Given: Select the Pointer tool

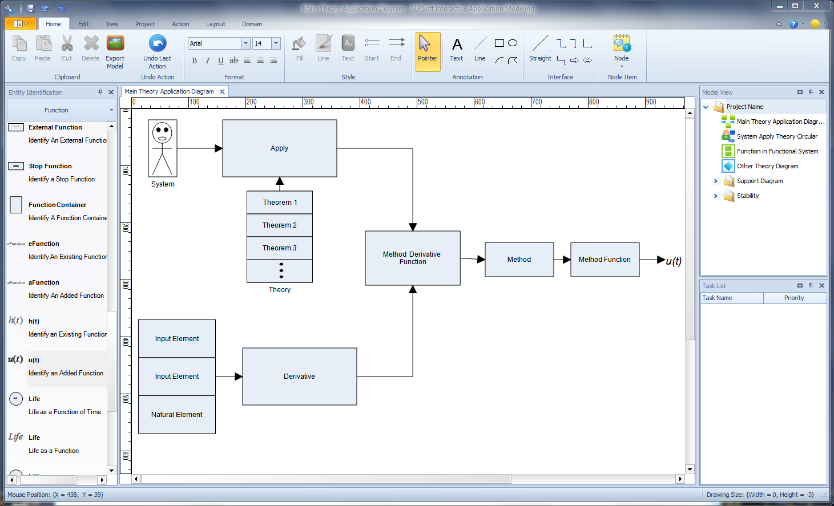Looking at the screenshot, I should pos(428,51).
